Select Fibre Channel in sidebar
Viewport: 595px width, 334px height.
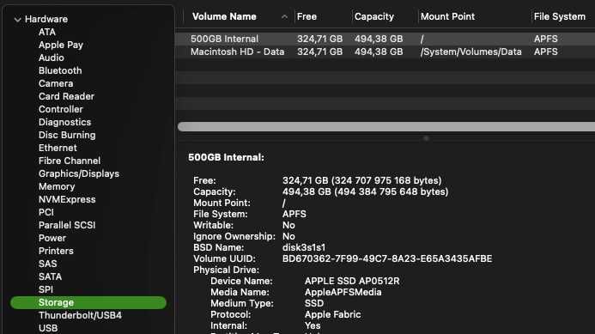(70, 161)
